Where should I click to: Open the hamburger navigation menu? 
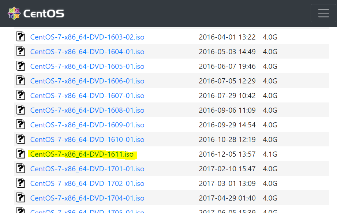coord(323,13)
